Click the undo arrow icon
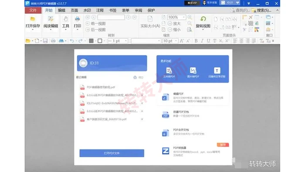The height and width of the screenshot is (172, 305). pos(72,41)
